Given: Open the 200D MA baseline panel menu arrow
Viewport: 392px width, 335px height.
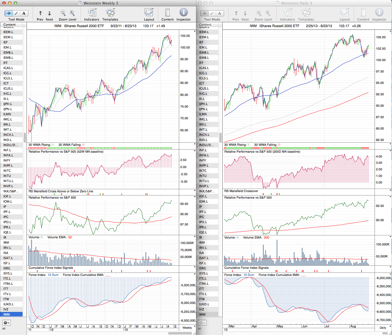Looking at the screenshot, I should coord(390,151).
